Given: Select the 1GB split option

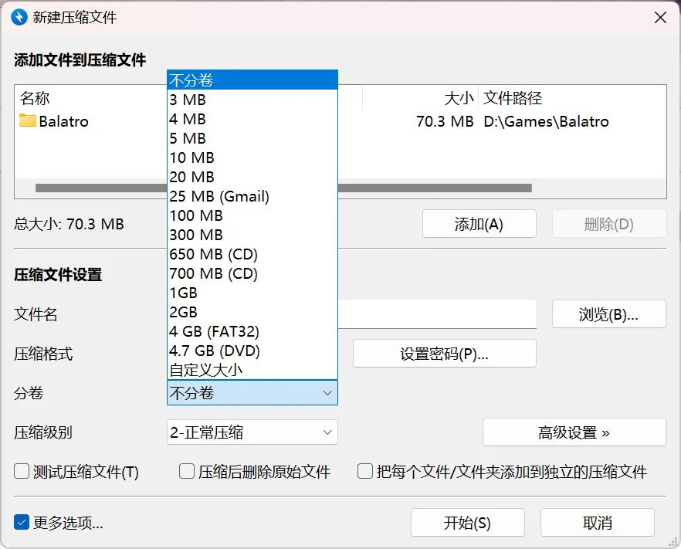Looking at the screenshot, I should [x=252, y=293].
